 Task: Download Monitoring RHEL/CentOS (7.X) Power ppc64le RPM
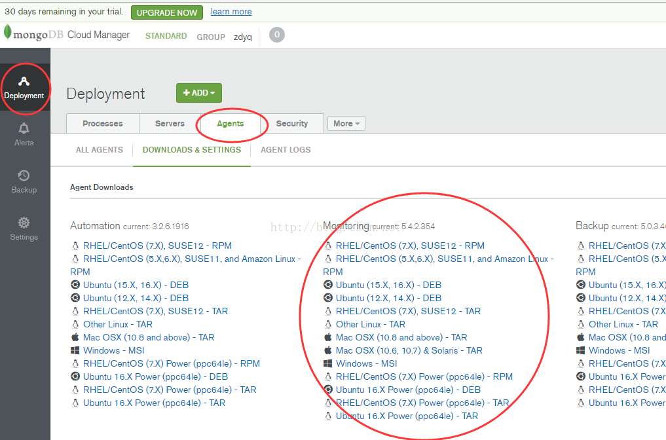(424, 377)
